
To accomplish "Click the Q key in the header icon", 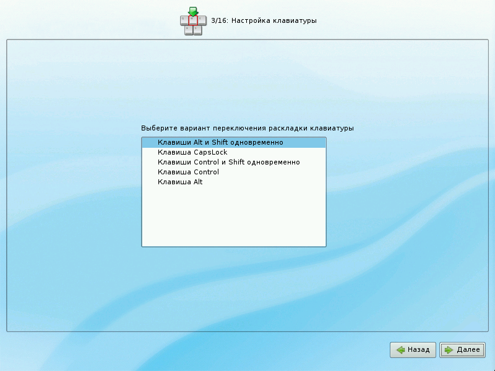I will (x=184, y=20).
